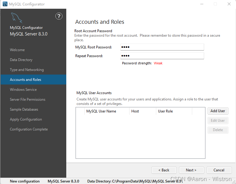Open Server File Permissions step

tap(28, 100)
